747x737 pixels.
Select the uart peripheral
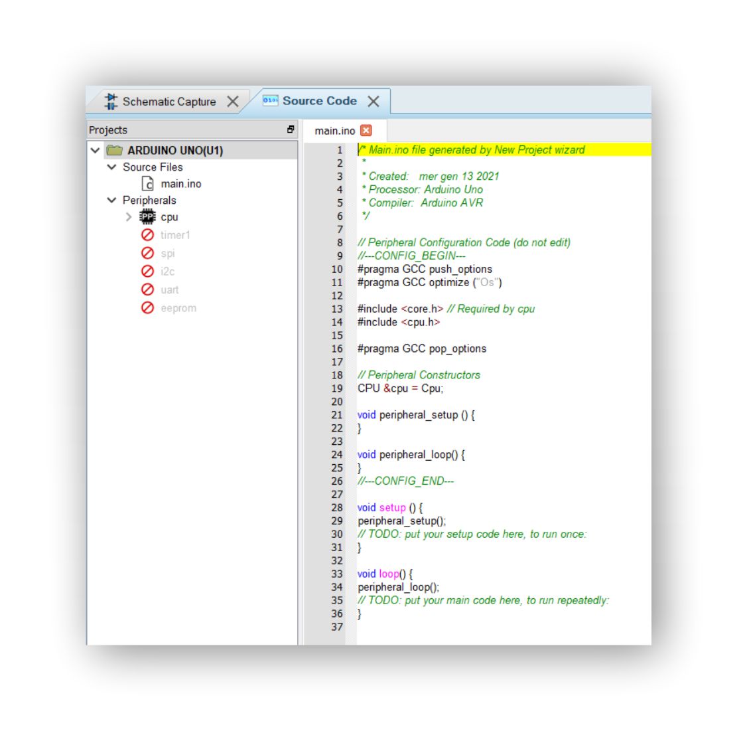pos(170,290)
